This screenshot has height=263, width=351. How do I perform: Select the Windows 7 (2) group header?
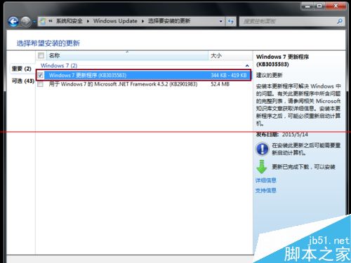tap(59, 65)
